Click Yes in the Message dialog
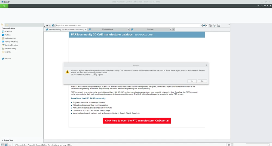This screenshot has width=272, height=146. click(x=192, y=81)
